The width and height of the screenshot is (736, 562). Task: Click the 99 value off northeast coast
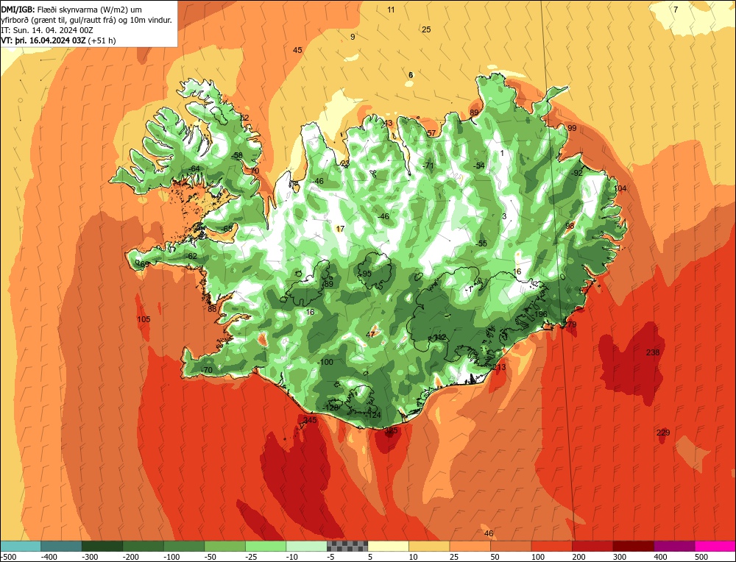coord(572,128)
